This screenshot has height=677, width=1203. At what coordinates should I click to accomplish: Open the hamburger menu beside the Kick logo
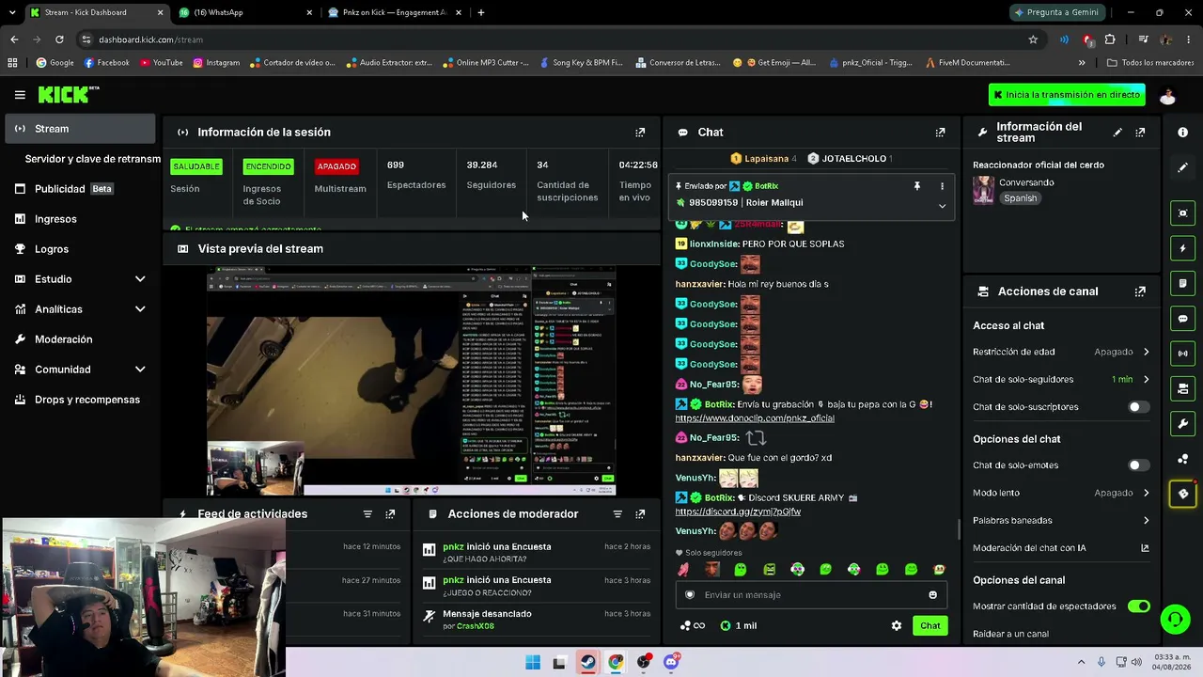click(20, 95)
